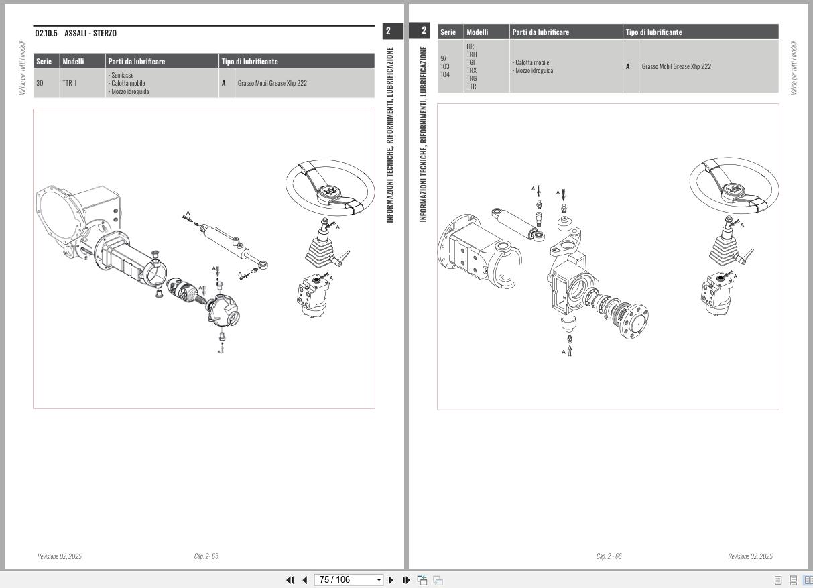The image size is (813, 588).
Task: Go to the previous page
Action: [x=305, y=580]
